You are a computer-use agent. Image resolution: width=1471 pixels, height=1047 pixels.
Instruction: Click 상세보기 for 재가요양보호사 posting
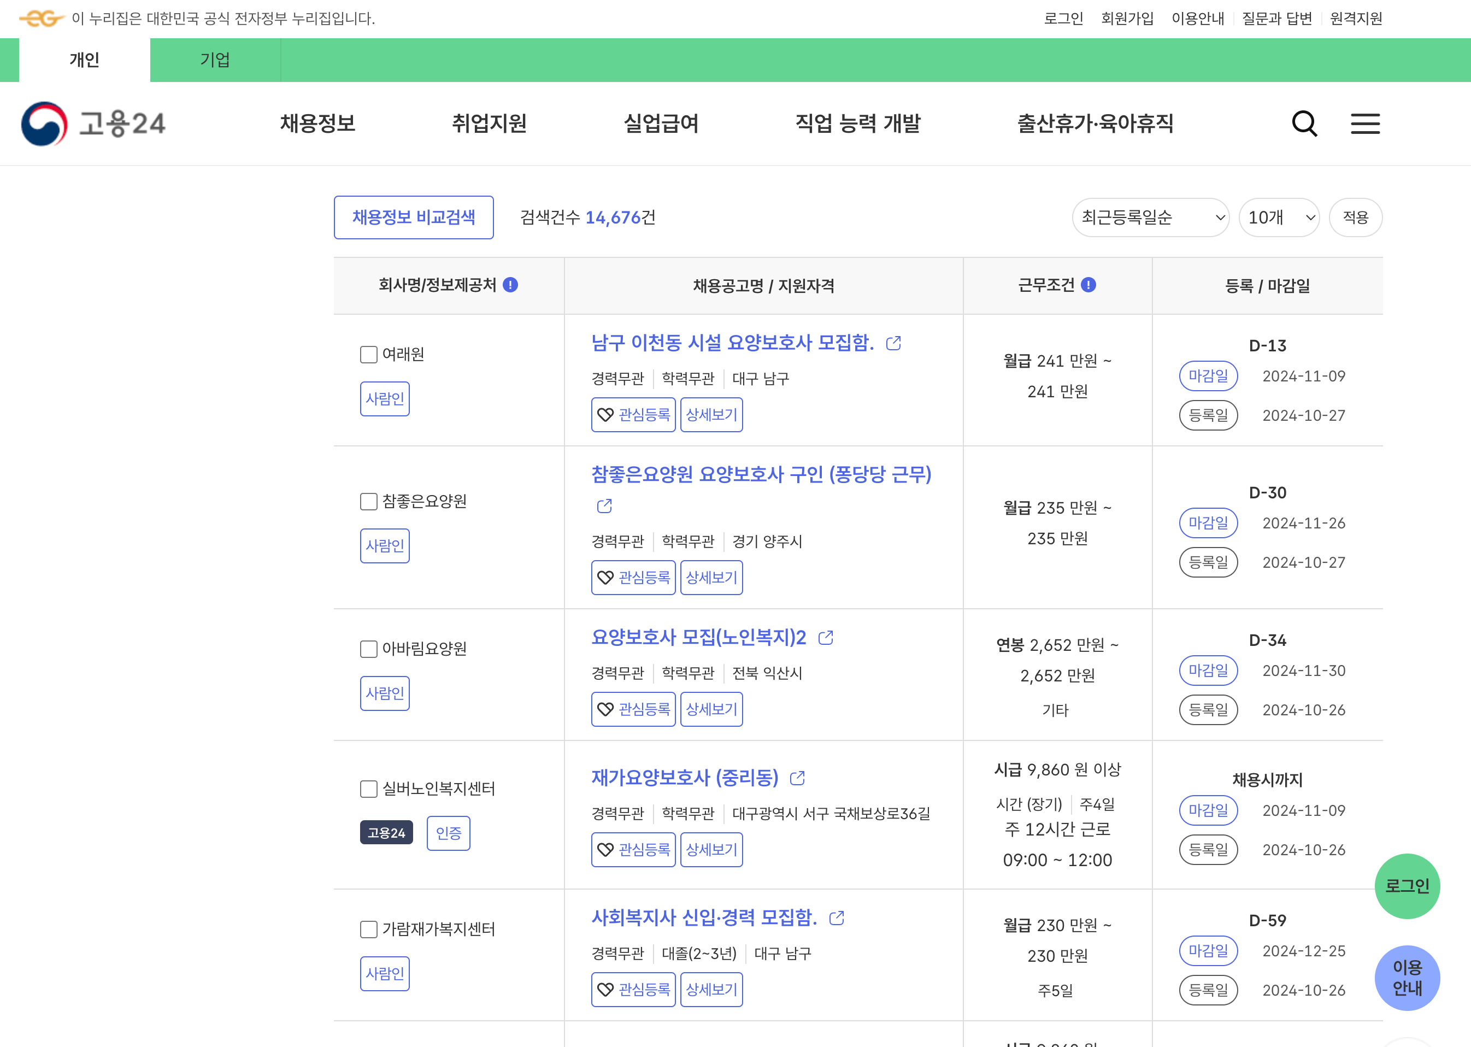tap(711, 850)
